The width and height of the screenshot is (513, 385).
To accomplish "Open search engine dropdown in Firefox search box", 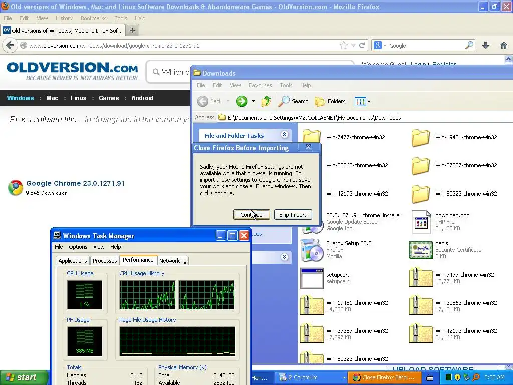I will tap(385, 45).
